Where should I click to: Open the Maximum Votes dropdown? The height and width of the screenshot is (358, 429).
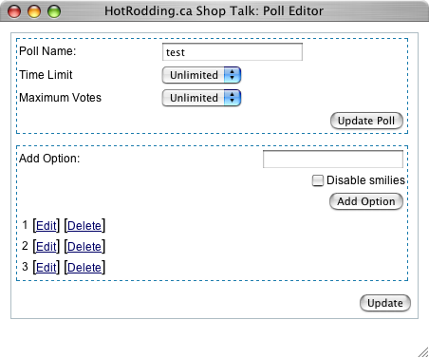[x=201, y=98]
